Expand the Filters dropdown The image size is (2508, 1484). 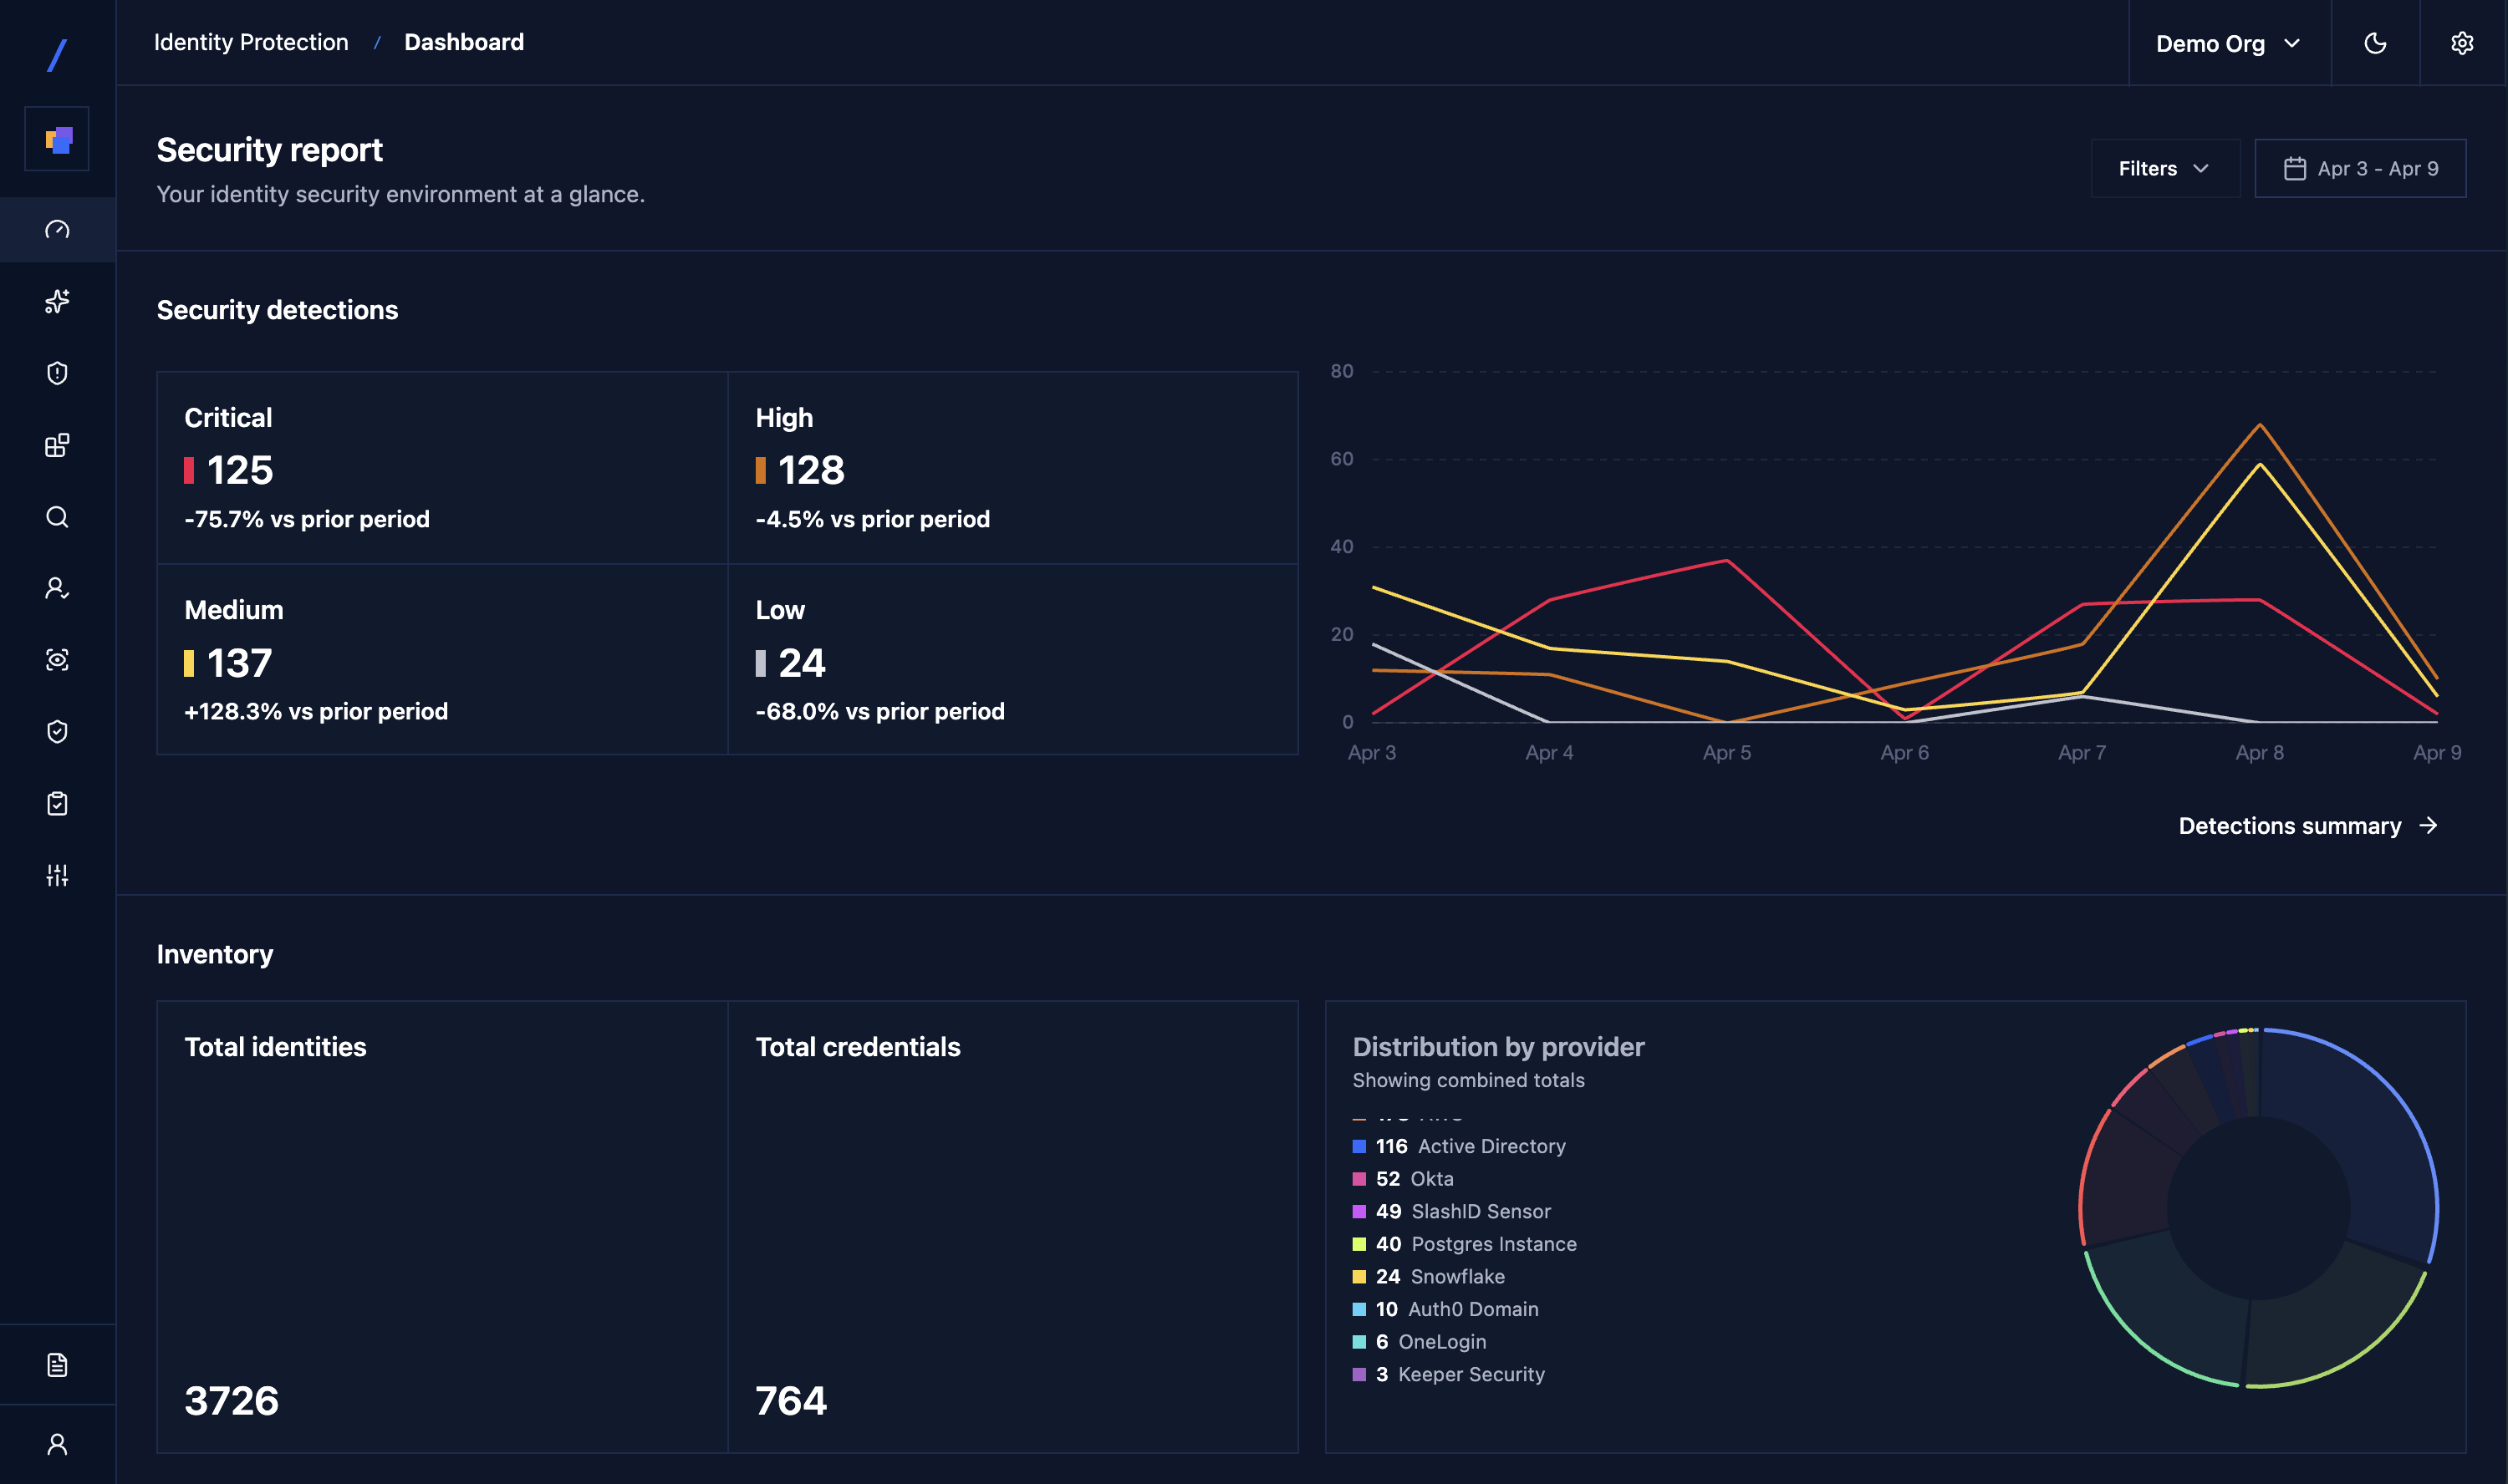[x=2163, y=168]
